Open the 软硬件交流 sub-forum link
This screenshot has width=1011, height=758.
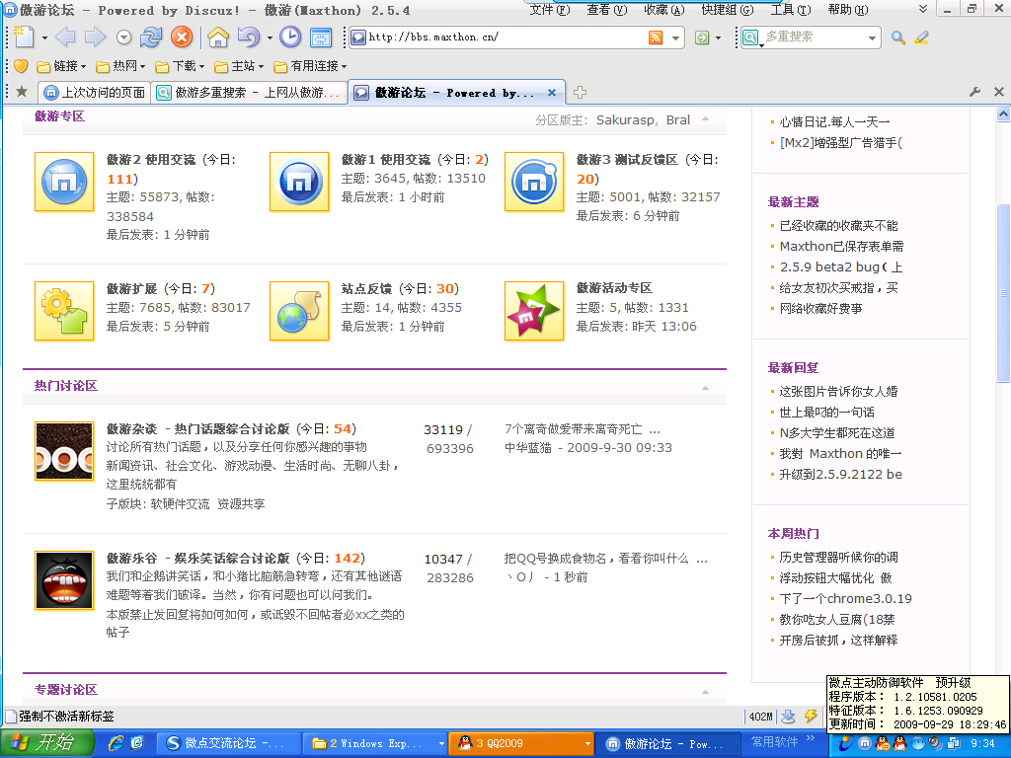[x=180, y=504]
